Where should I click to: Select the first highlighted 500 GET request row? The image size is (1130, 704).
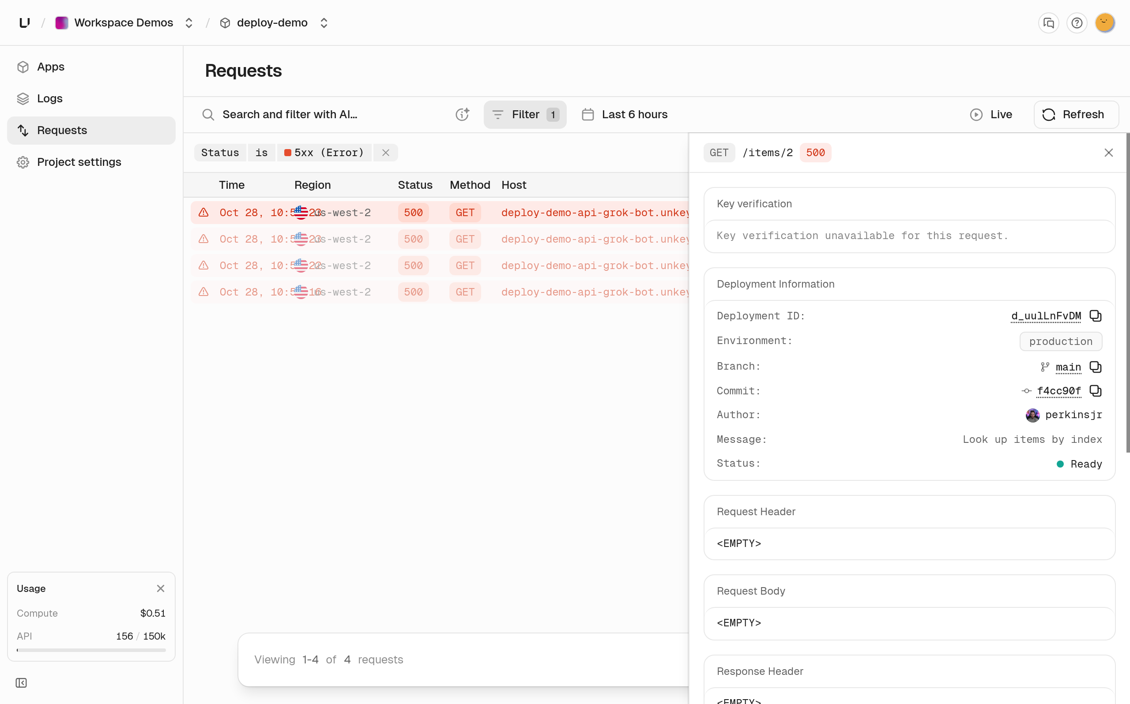(439, 213)
